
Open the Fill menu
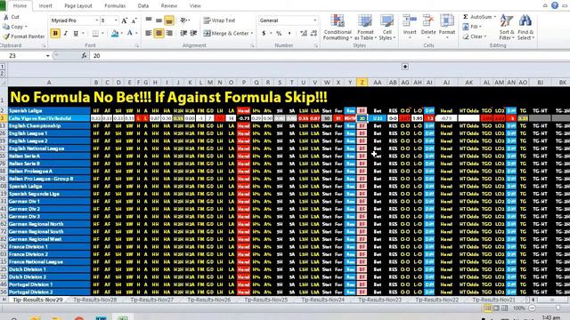(x=472, y=27)
